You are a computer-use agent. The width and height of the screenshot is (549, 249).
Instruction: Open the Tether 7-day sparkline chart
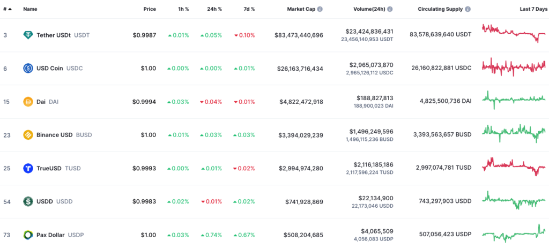point(514,34)
